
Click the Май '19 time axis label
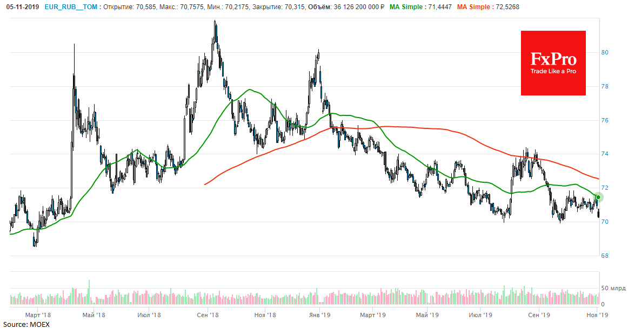tap(427, 315)
